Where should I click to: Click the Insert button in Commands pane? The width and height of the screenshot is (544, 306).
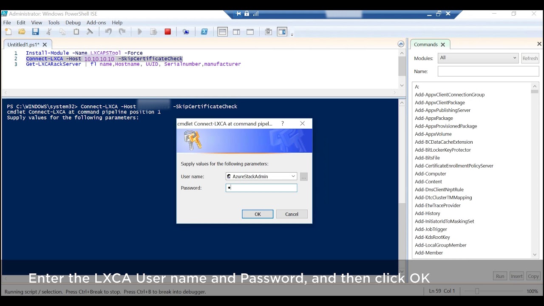pos(517,276)
